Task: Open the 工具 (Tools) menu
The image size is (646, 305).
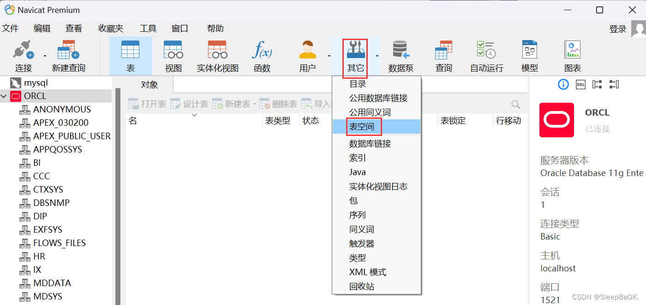Action: tap(148, 29)
